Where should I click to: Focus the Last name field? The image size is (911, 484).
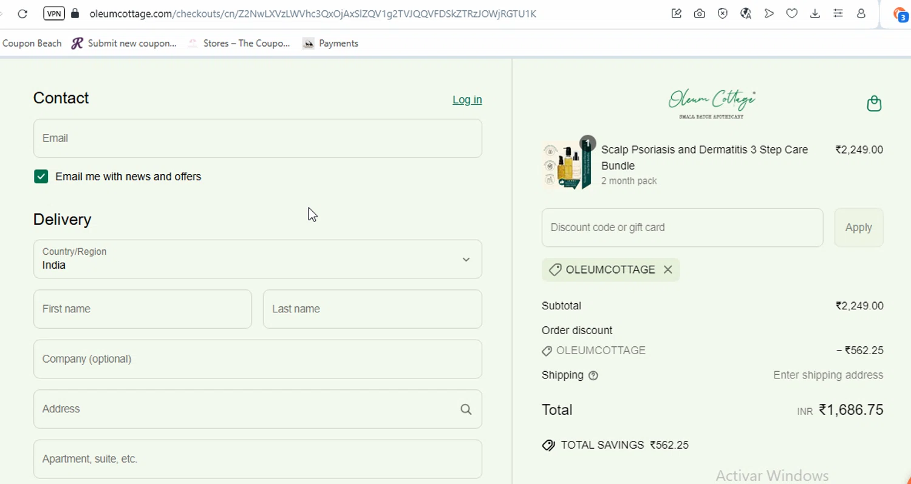click(372, 309)
